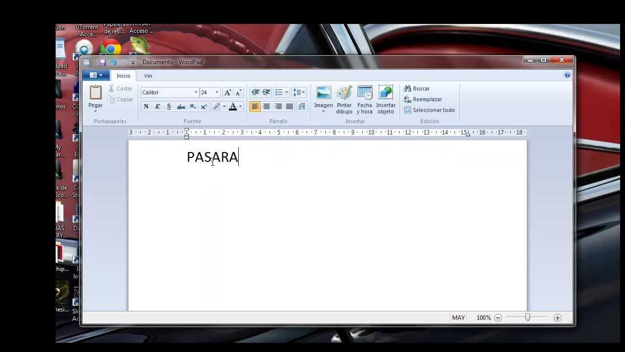
Task: Apply the font text color
Action: coord(233,107)
